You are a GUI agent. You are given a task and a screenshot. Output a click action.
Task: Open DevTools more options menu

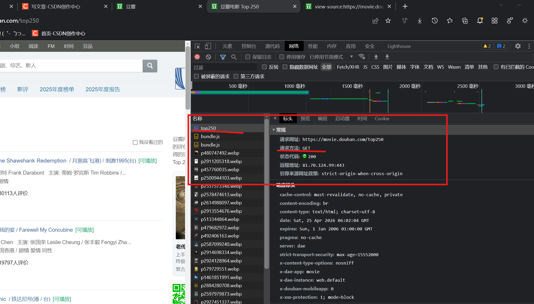tap(529, 46)
